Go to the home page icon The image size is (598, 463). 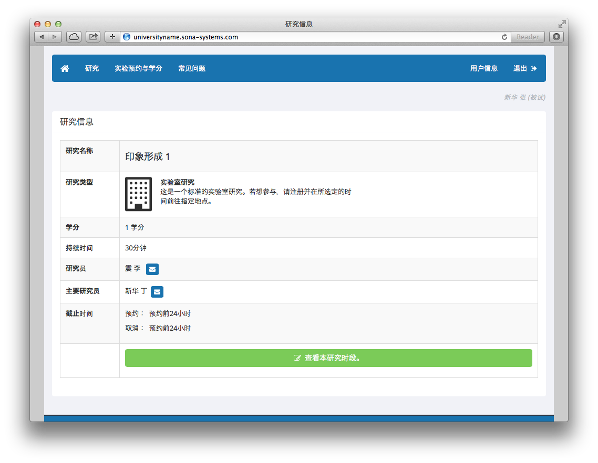click(65, 69)
